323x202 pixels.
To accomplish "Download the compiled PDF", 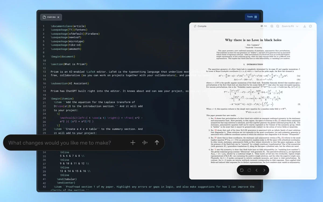I will [304, 26].
